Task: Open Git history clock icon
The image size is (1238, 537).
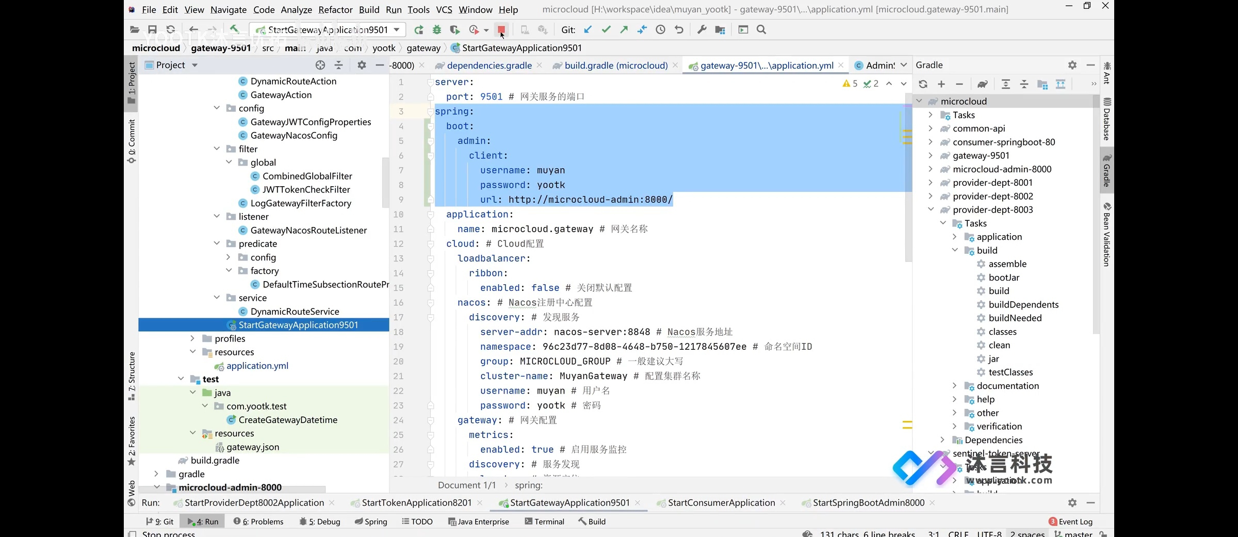Action: point(660,30)
